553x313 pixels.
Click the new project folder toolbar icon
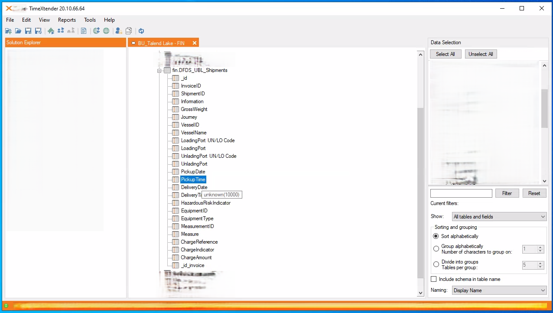[x=8, y=31]
